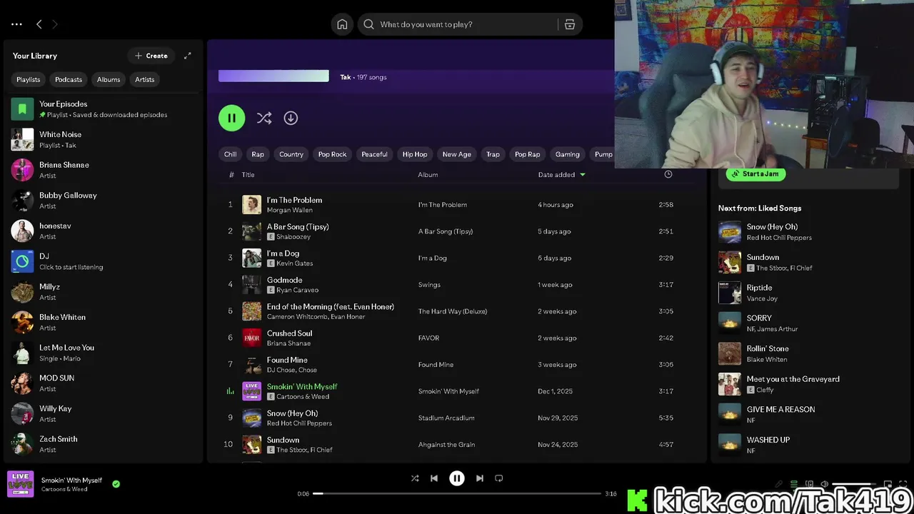Screen dimensions: 914x514
Task: Open Cartoons & Weed in now playing bar
Action: 64,489
